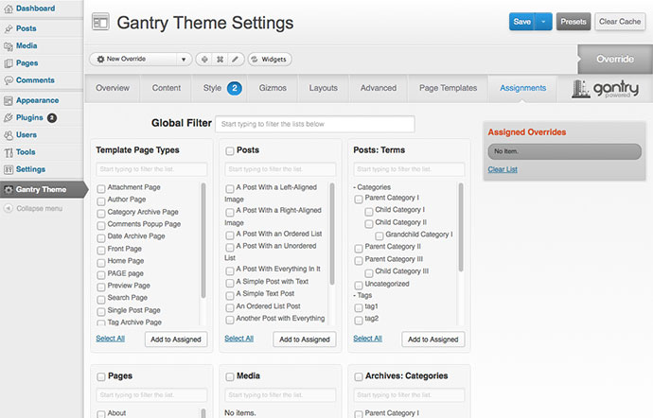Open the Comments sidebar item
Screen dimensions: 653x418
click(x=34, y=80)
